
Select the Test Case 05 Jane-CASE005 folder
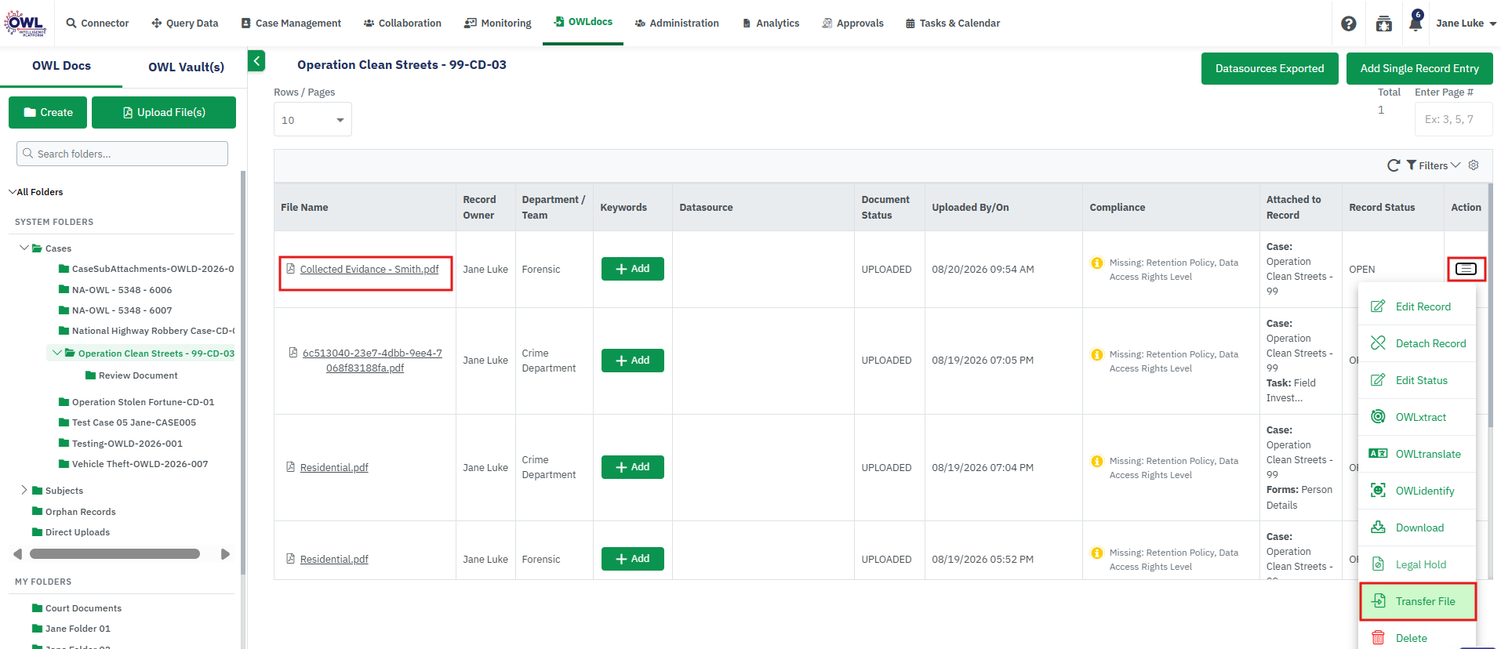[134, 422]
